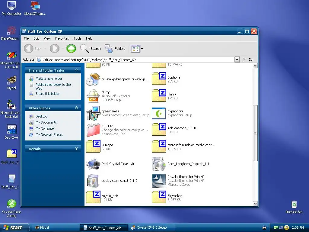Open the Favorites menu

tap(62, 38)
